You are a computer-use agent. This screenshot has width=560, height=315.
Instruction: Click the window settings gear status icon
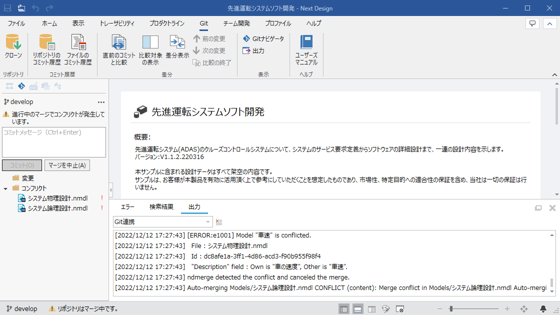(400, 309)
